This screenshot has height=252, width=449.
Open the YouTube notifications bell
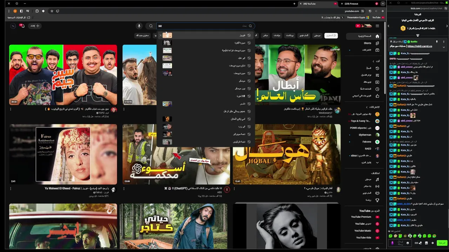pos(22,26)
